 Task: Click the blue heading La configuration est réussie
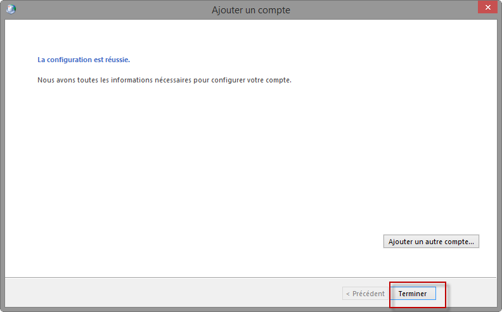(x=84, y=60)
